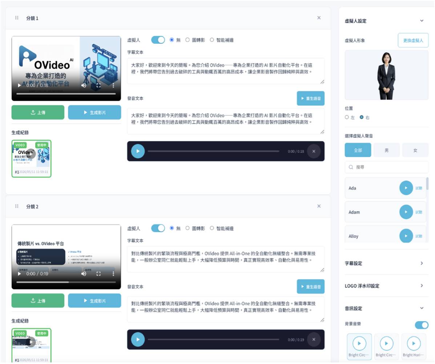Toggle the 虛擬人 switch in 分鏡 2
The image size is (435, 364).
pyautogui.click(x=158, y=228)
